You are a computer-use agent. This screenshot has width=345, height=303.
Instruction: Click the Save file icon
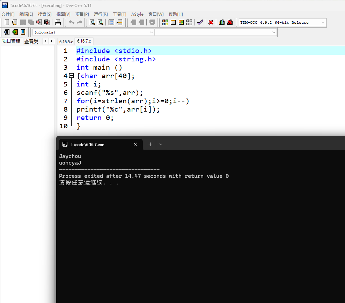pyautogui.click(x=23, y=22)
